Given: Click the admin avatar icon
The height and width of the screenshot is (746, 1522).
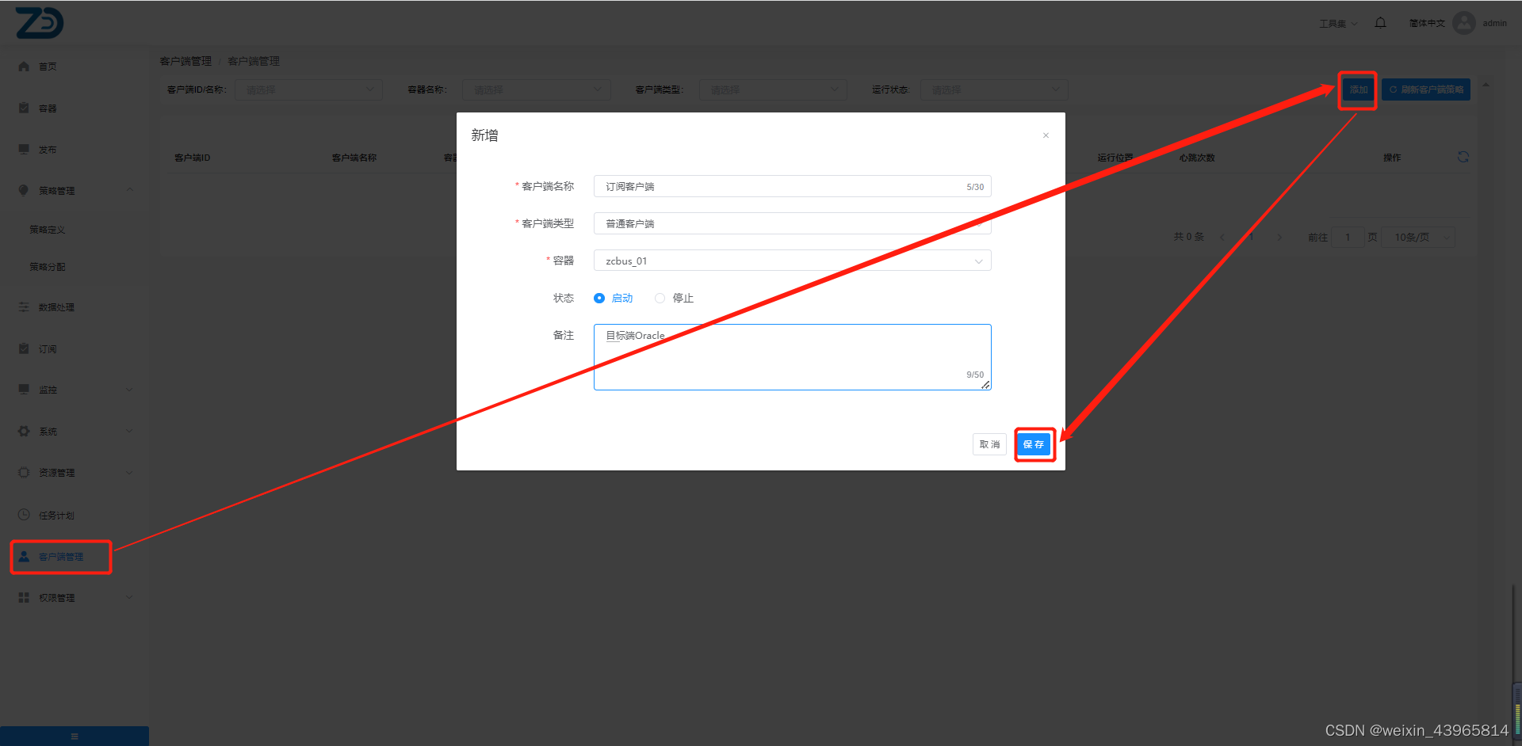Looking at the screenshot, I should [1464, 23].
